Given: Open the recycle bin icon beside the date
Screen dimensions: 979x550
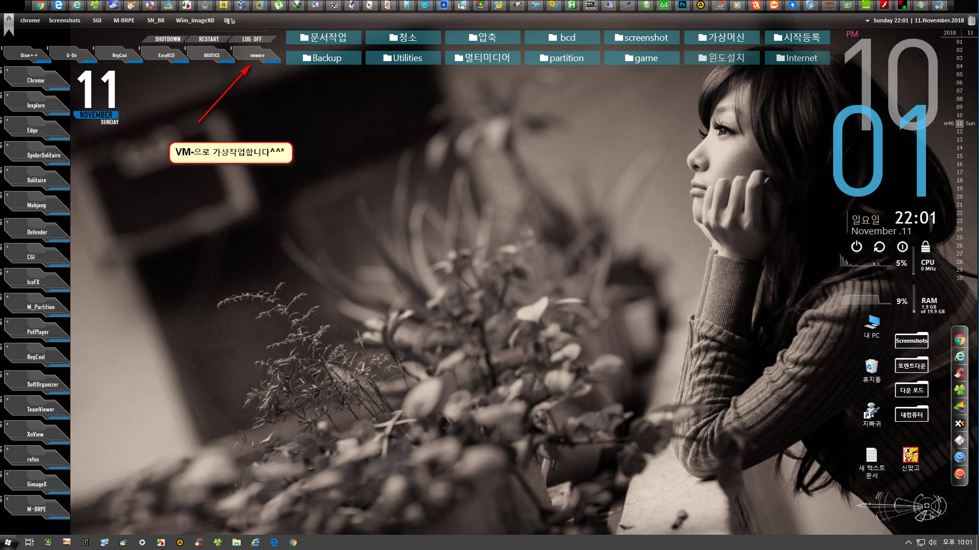Looking at the screenshot, I should click(972, 20).
